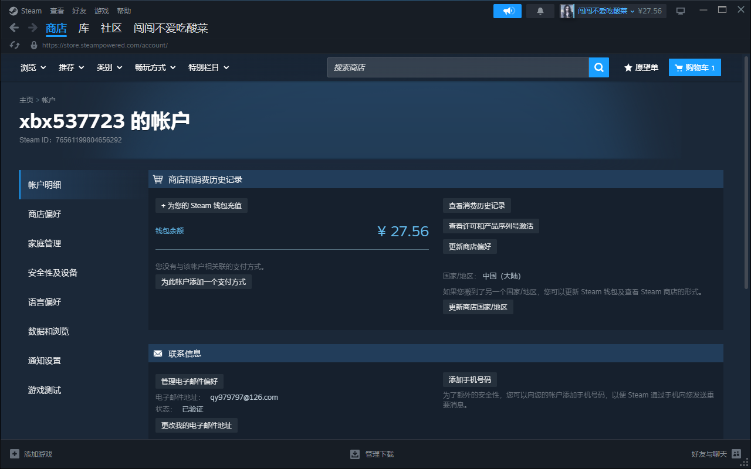Reload the page with refresh icon
Viewport: 751px width, 469px height.
coord(15,45)
